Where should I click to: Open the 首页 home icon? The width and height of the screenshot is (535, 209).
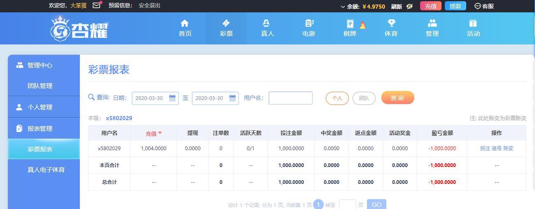[185, 23]
